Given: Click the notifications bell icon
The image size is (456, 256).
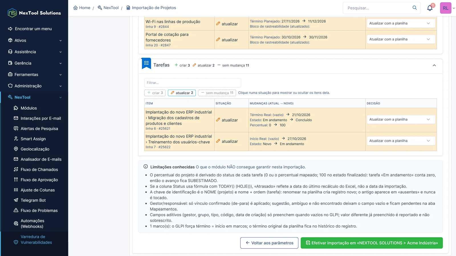Looking at the screenshot, I should click(x=430, y=8).
